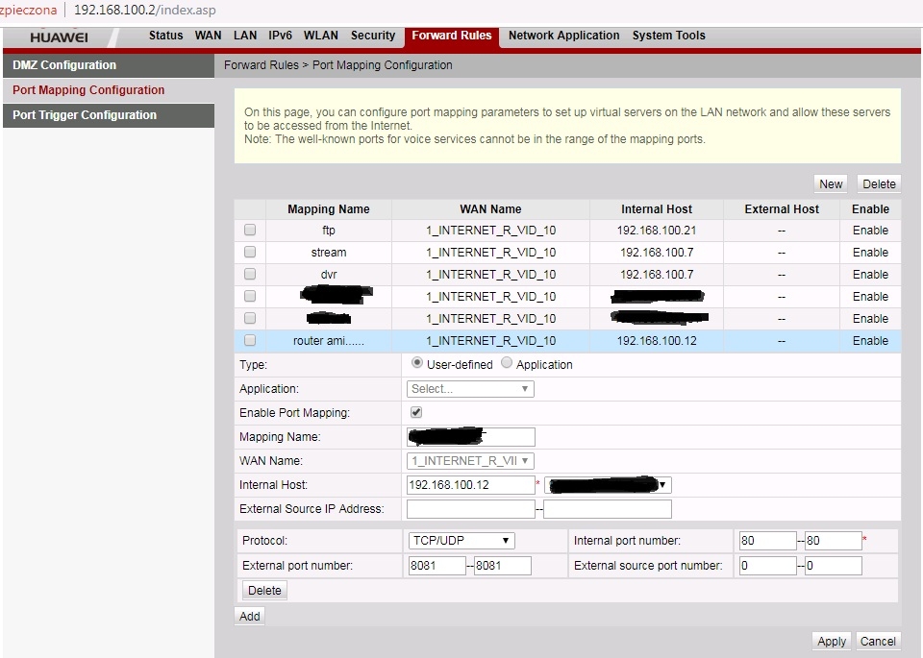Focus the internal port end field
Image resolution: width=923 pixels, height=658 pixels.
[834, 541]
